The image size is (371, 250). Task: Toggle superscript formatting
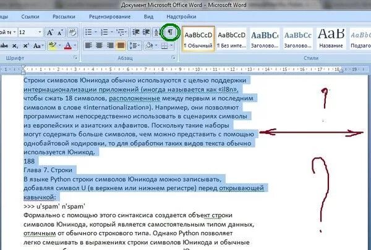pyautogui.click(x=26, y=45)
